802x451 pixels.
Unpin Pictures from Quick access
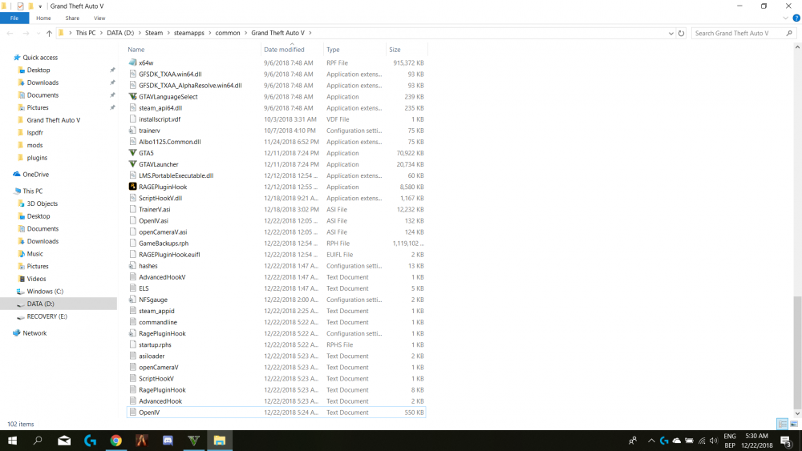coord(112,107)
